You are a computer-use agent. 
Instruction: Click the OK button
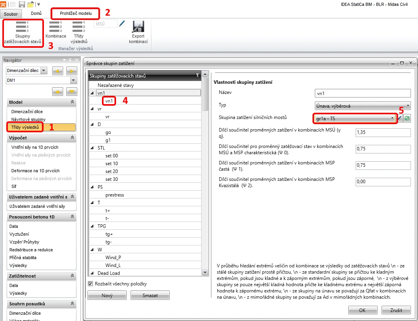point(363,310)
